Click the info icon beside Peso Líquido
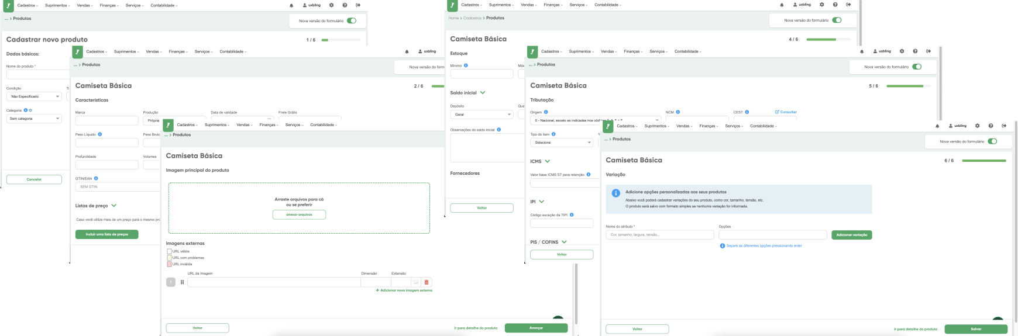 [x=100, y=134]
